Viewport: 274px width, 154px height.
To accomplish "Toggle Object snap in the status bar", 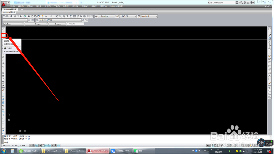I will [x=43, y=145].
